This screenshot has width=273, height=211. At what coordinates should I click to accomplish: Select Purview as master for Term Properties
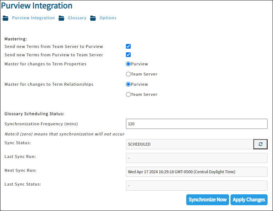(x=128, y=64)
